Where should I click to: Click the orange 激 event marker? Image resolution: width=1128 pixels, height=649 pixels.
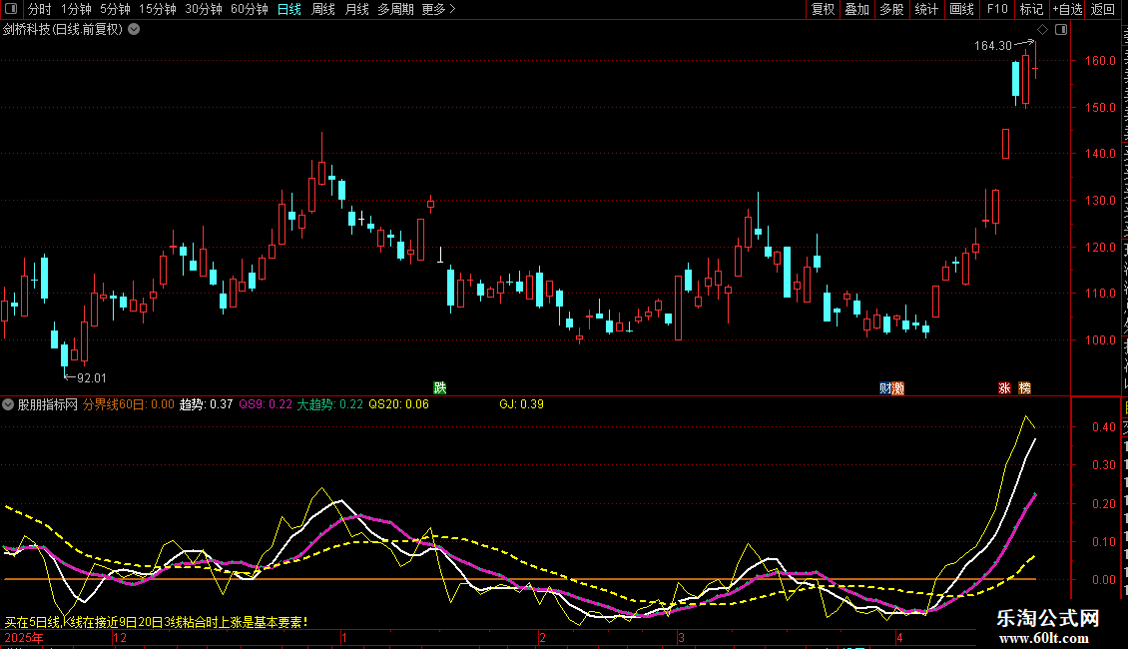(x=897, y=388)
